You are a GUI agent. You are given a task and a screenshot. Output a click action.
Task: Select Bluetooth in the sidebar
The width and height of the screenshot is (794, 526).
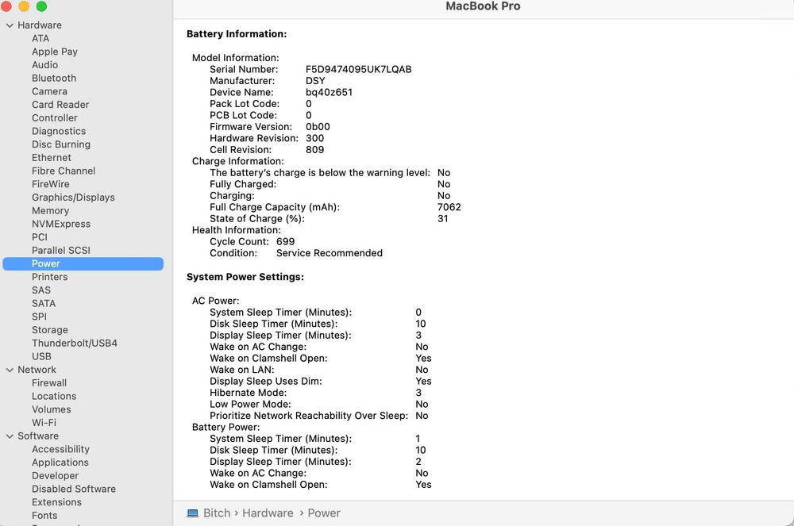[54, 78]
